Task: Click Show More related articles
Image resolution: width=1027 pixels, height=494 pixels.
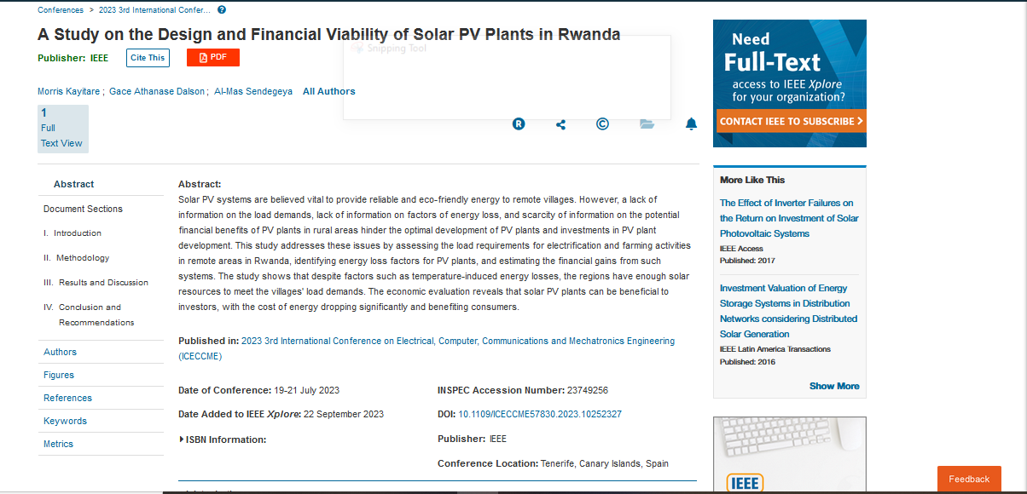Action: pyautogui.click(x=833, y=386)
